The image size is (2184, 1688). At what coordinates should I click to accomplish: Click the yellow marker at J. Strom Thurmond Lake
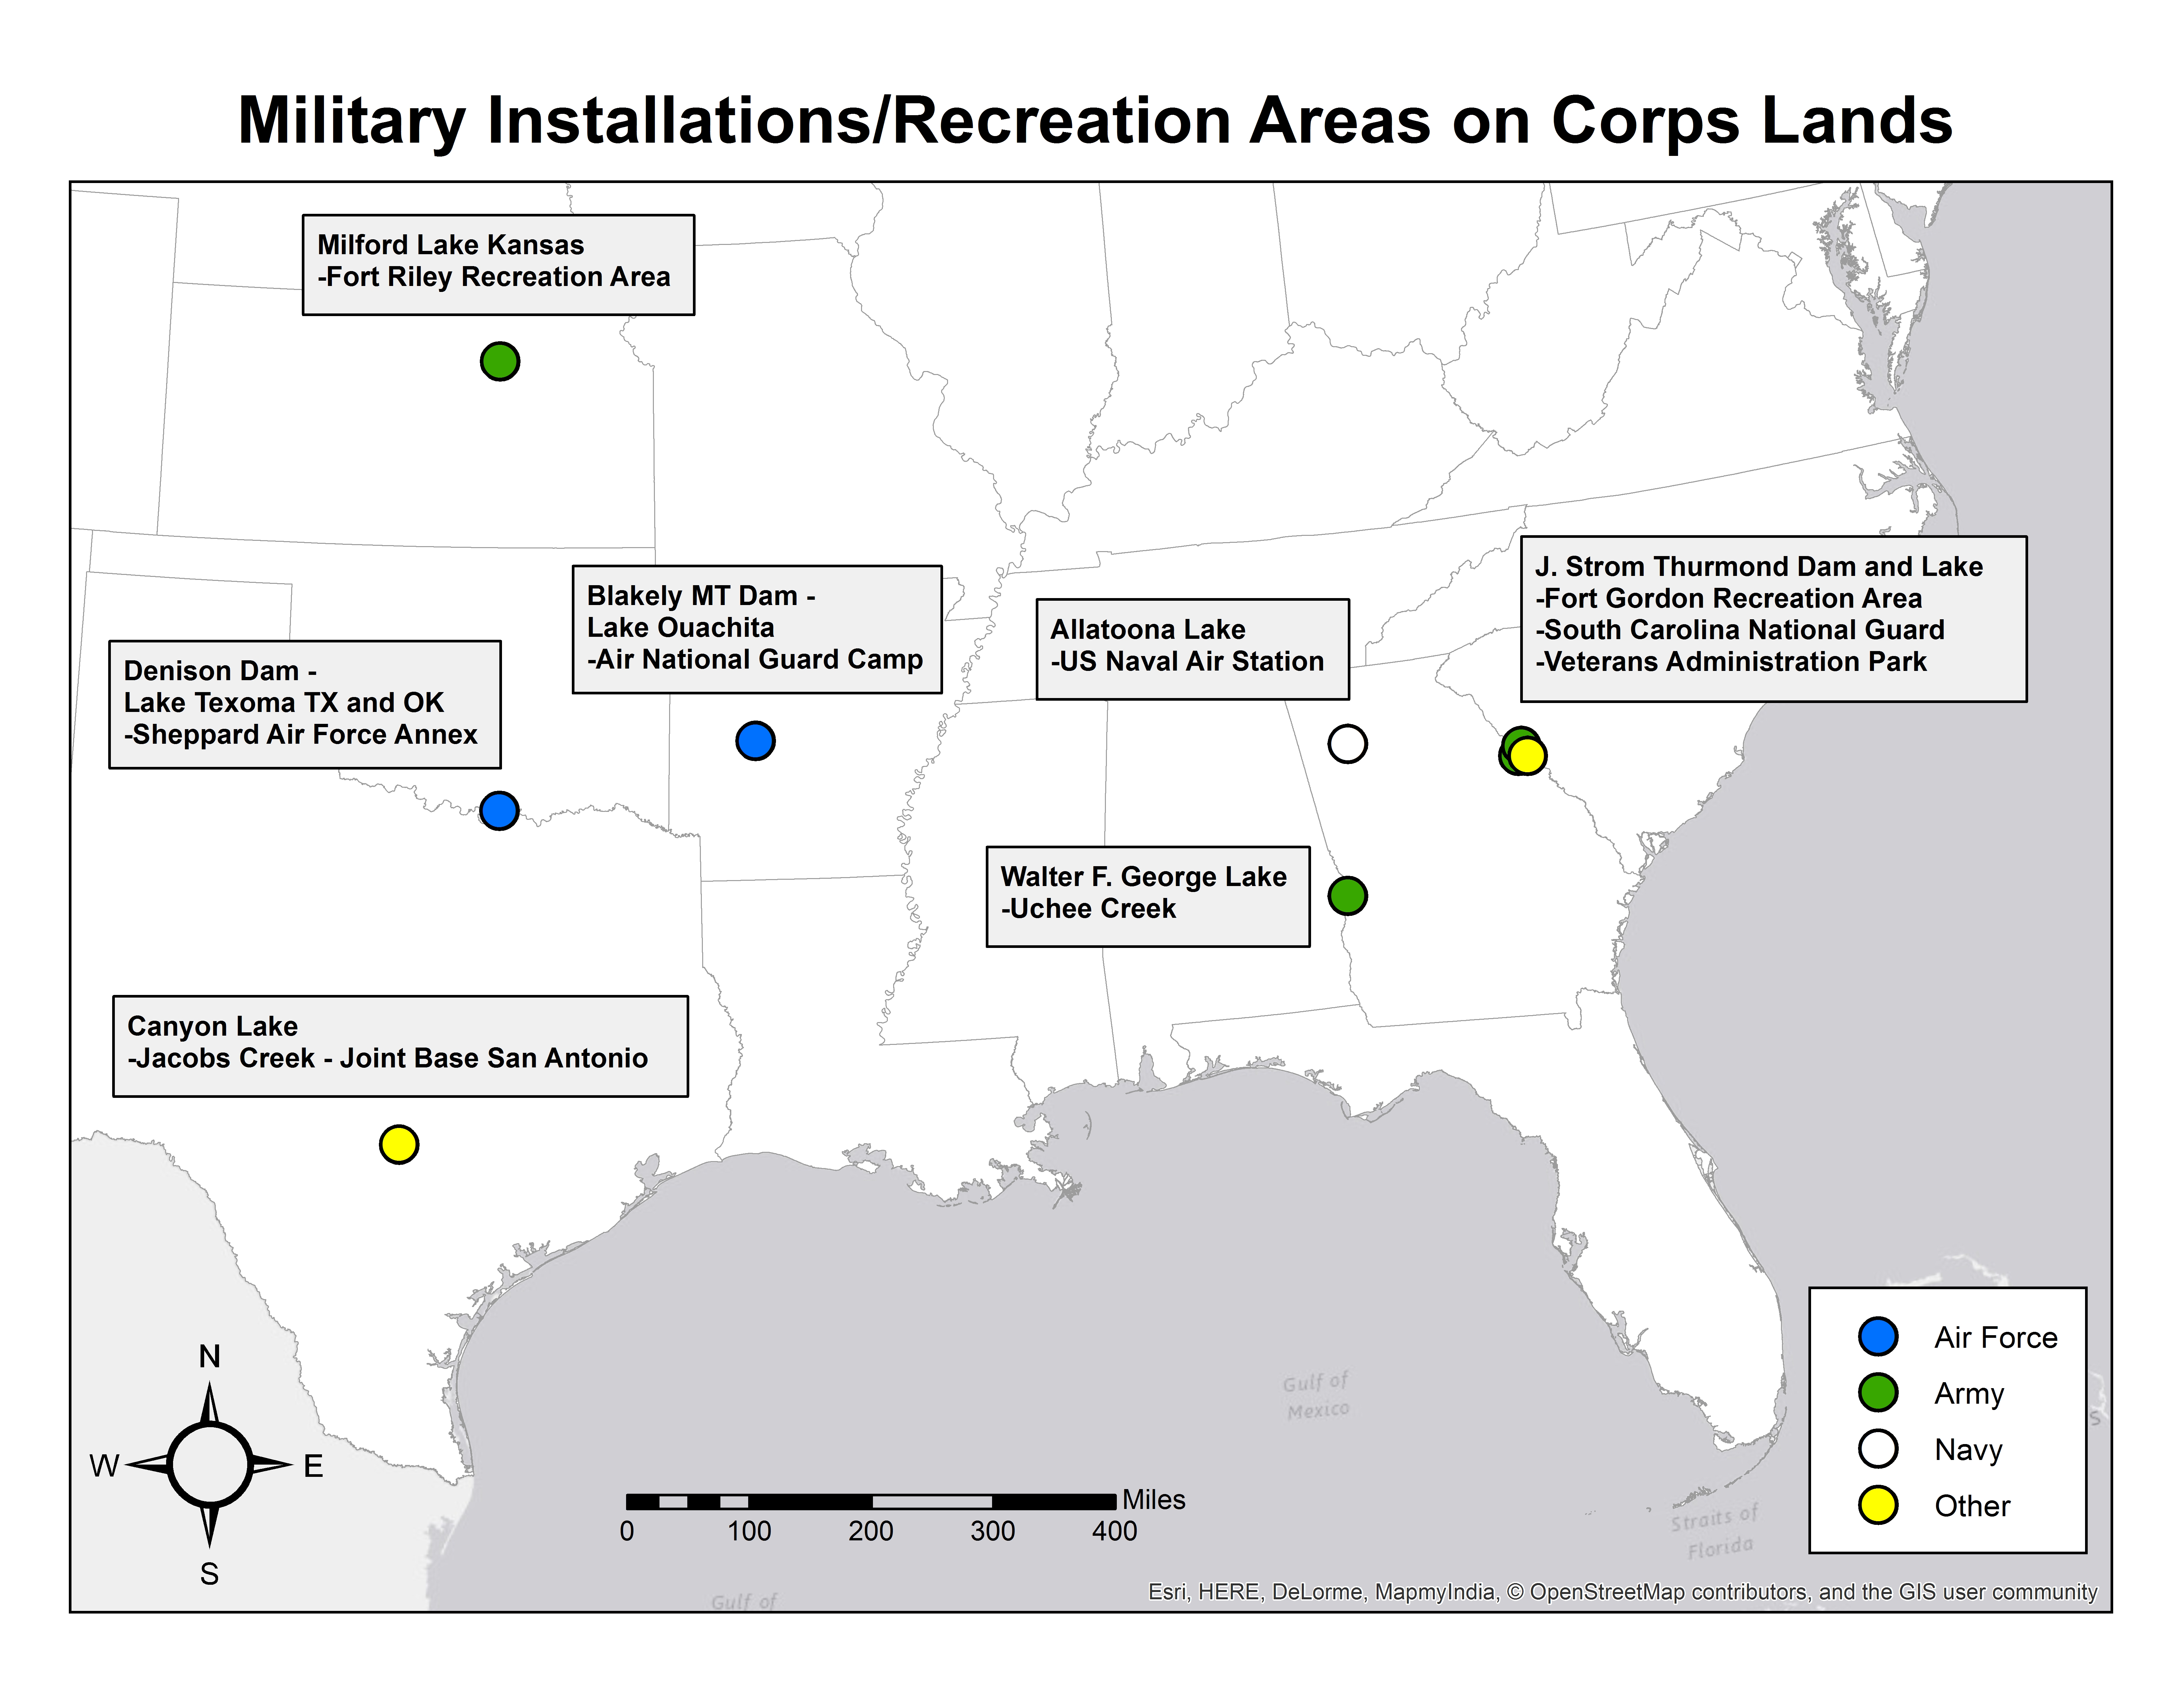click(x=1528, y=756)
